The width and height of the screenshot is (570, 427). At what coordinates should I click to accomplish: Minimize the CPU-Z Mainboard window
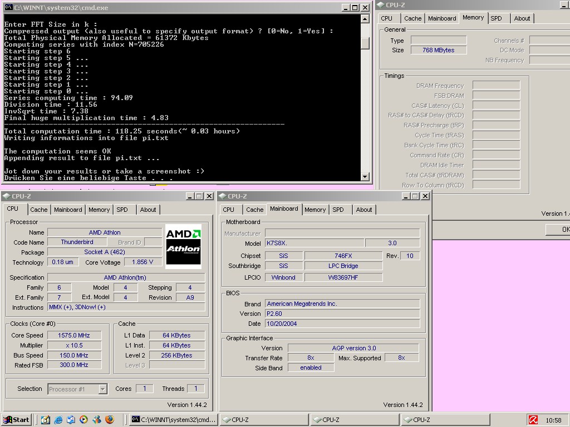406,196
